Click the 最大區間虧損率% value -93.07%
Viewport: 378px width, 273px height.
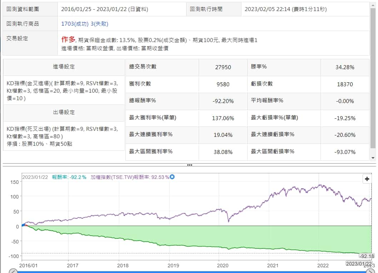[x=345, y=152]
